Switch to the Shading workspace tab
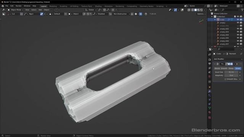The height and width of the screenshot is (137, 244). click(98, 6)
